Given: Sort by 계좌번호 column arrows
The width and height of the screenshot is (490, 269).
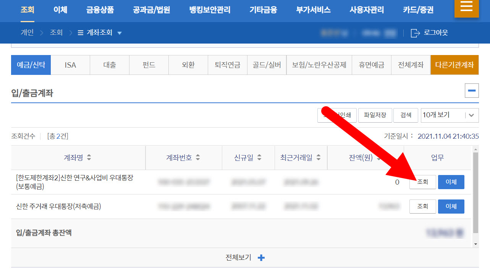Looking at the screenshot, I should coord(198,157).
